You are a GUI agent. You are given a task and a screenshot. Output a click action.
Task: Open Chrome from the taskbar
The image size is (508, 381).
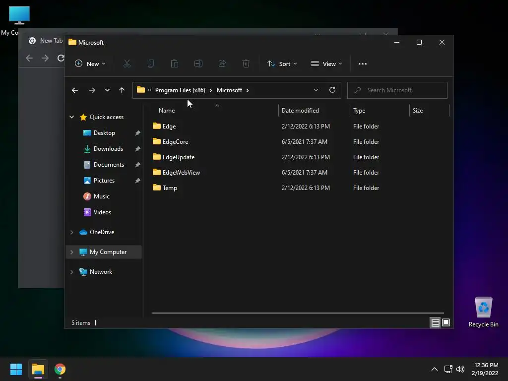(x=60, y=369)
